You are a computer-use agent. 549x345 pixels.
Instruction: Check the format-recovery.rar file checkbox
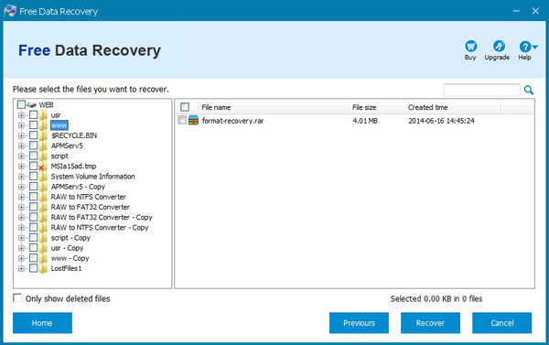(x=182, y=120)
